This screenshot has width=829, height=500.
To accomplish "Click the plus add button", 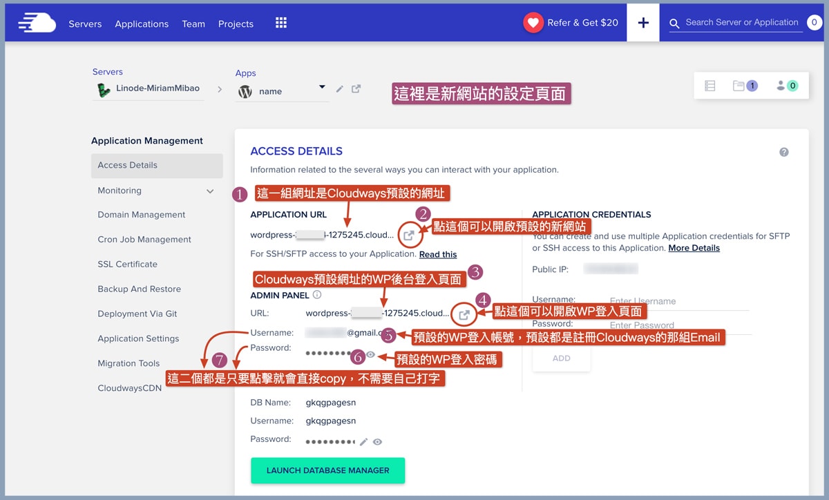I will pos(643,23).
